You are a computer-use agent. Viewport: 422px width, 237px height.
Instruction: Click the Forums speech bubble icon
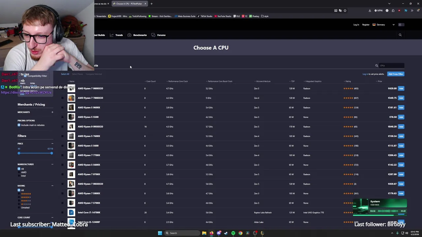(153, 35)
